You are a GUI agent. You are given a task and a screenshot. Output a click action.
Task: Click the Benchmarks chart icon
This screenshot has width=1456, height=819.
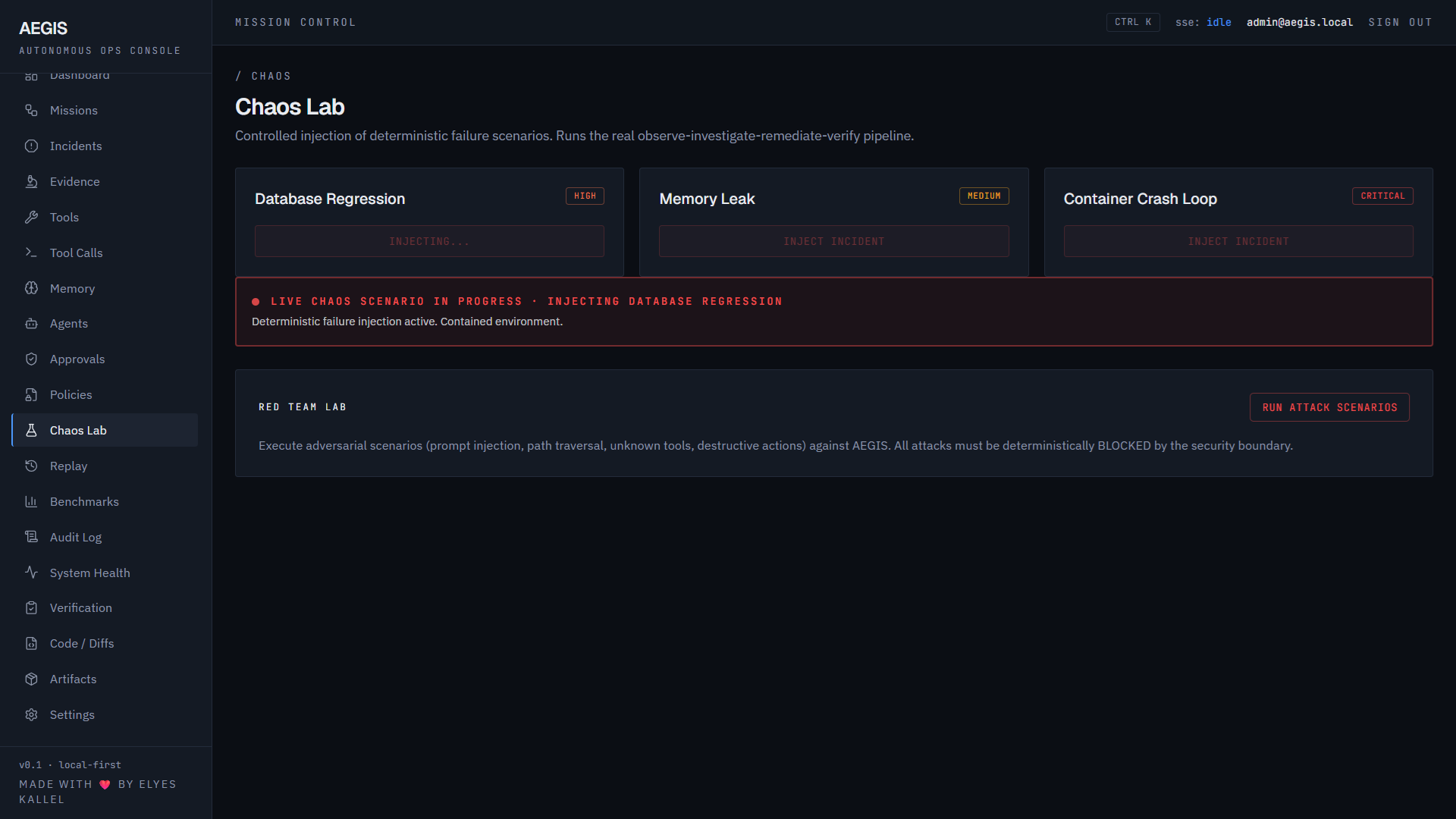click(x=31, y=502)
